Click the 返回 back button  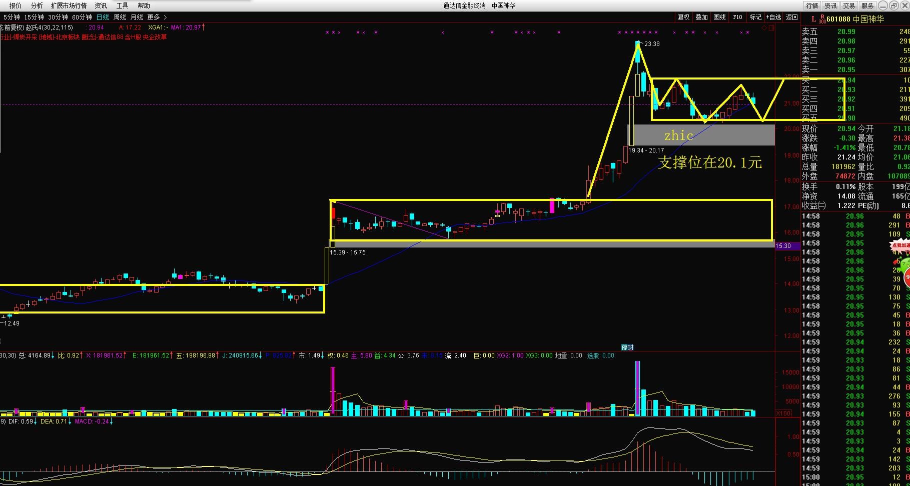[792, 17]
